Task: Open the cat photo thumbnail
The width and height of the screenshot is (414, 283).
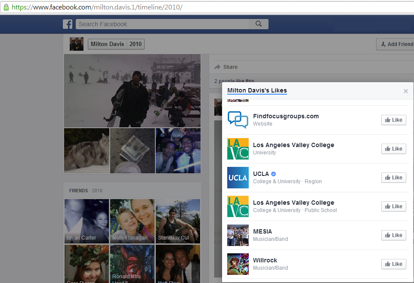Action: (x=87, y=151)
